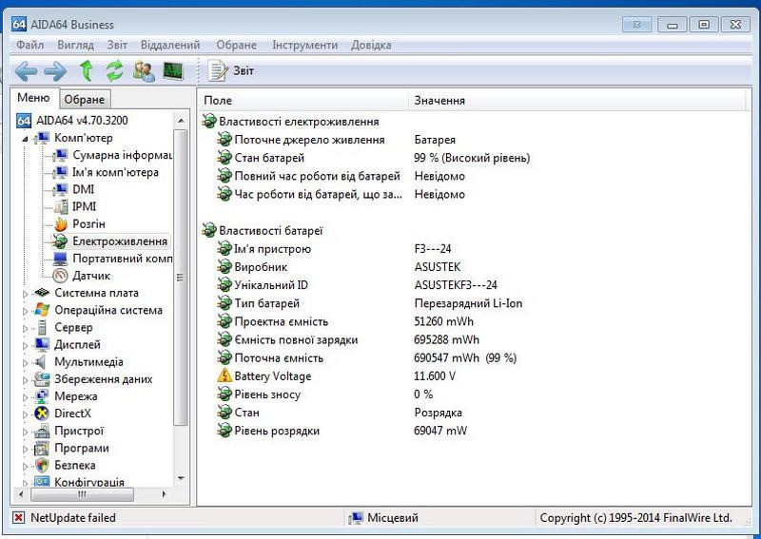Switch to the Меню tab

pos(33,98)
